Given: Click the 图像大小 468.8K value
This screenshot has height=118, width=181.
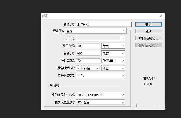Looking at the screenshot, I should pos(148,84).
